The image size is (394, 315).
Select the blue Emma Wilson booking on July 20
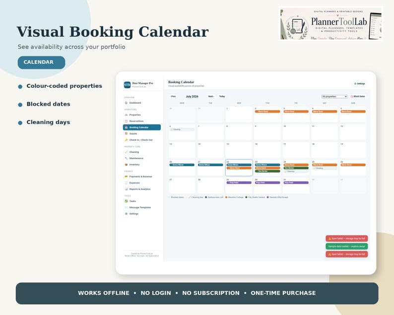pyautogui.click(x=182, y=165)
